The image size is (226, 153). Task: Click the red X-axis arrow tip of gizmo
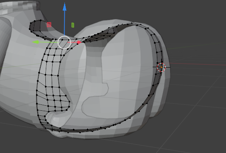click(x=79, y=42)
